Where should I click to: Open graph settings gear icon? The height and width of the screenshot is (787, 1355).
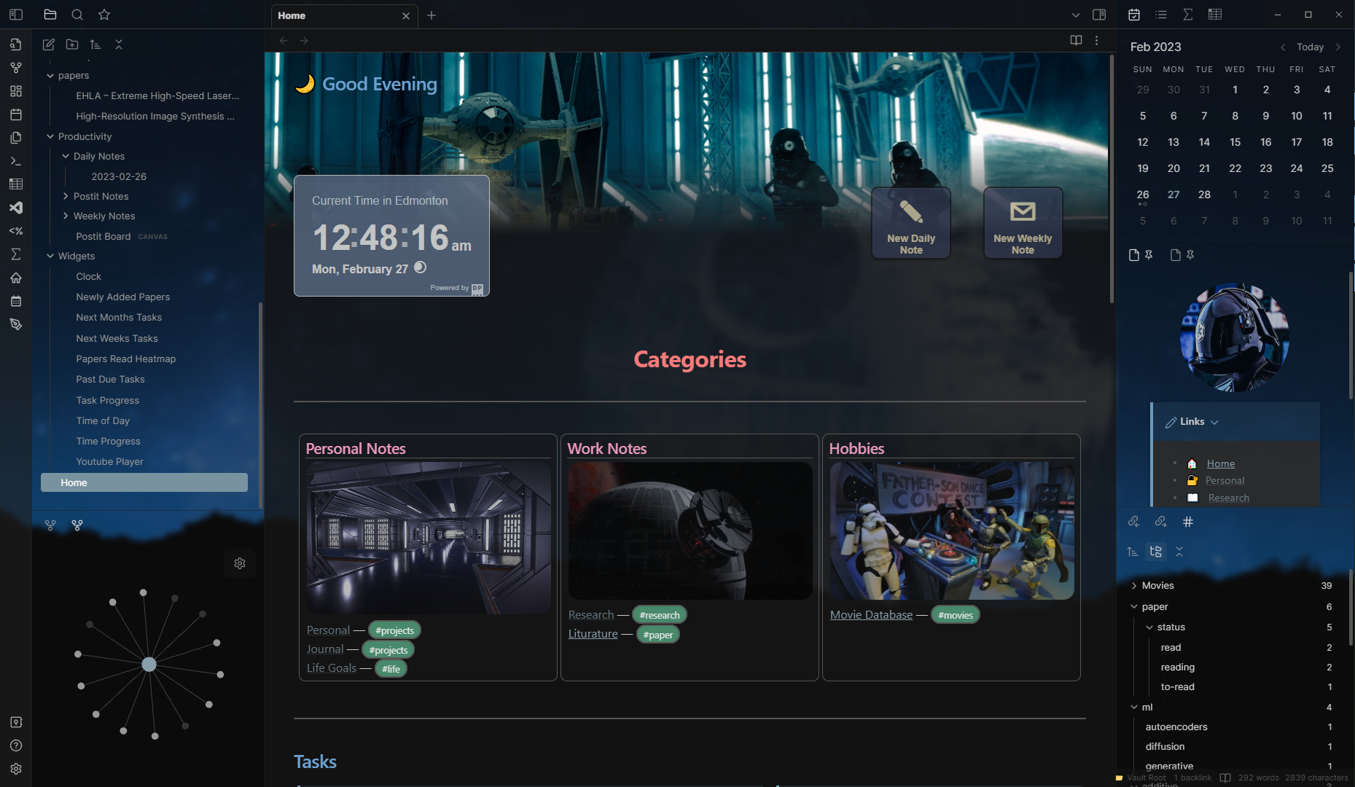tap(240, 563)
